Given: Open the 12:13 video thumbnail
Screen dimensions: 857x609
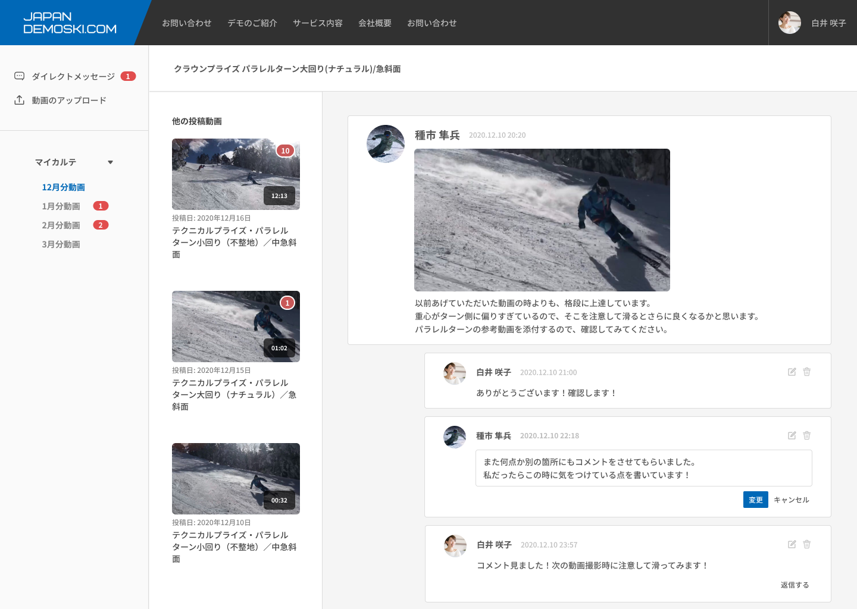Looking at the screenshot, I should (x=236, y=174).
